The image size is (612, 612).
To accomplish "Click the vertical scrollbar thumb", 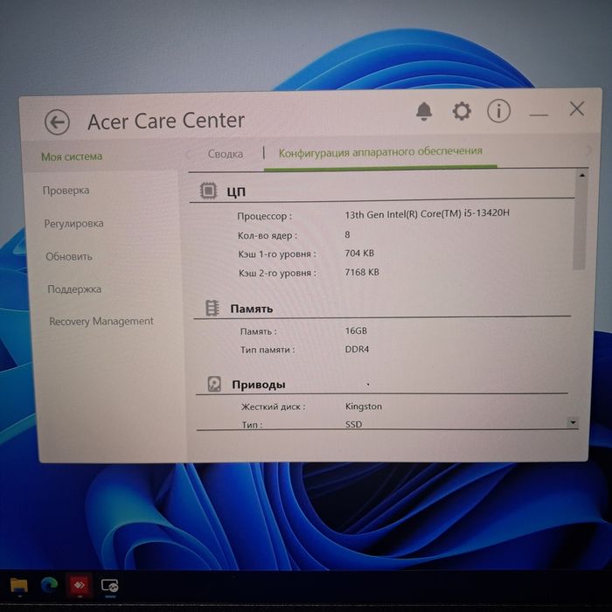I will coord(580,225).
